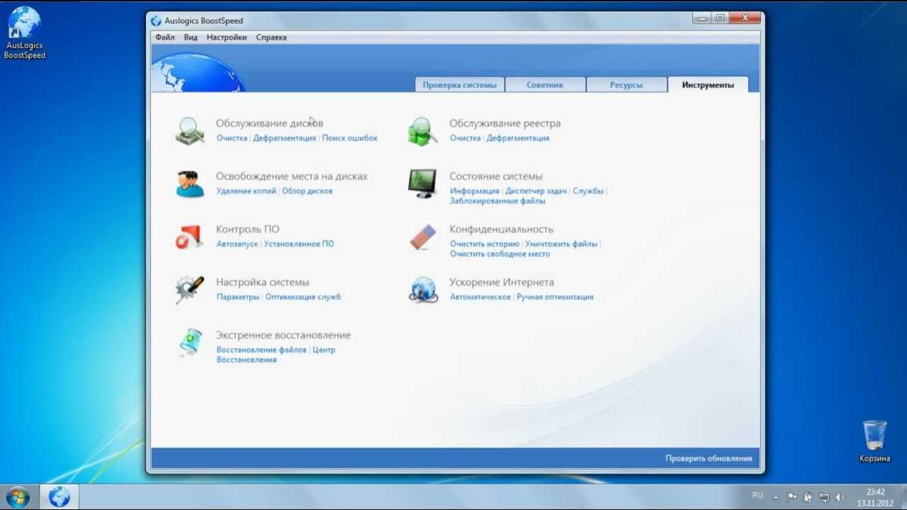
Task: Click the Удаление копий link
Action: coord(247,191)
